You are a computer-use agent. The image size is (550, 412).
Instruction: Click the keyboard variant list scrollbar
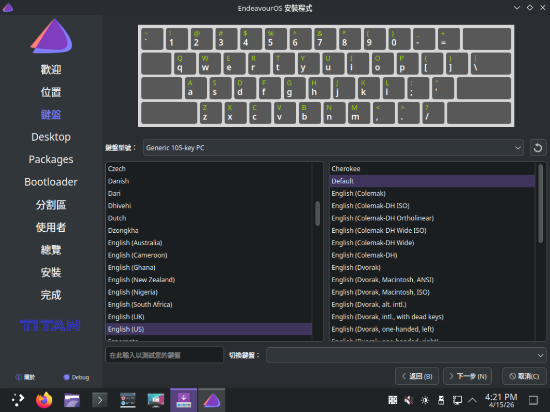tap(540, 203)
